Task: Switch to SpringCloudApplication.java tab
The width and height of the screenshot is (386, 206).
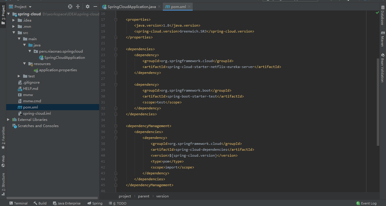Action: [x=131, y=7]
